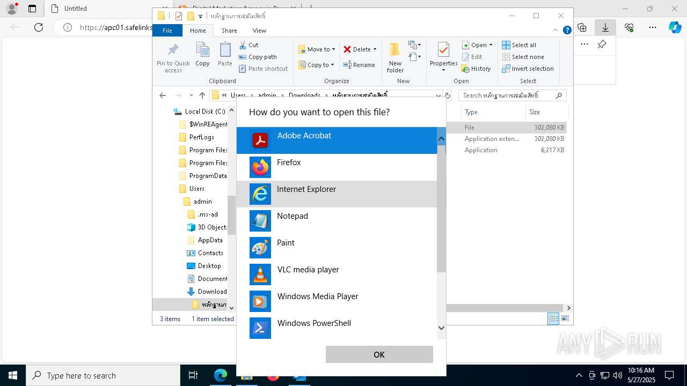The width and height of the screenshot is (687, 386).
Task: Open Windows Start menu
Action: [x=13, y=375]
